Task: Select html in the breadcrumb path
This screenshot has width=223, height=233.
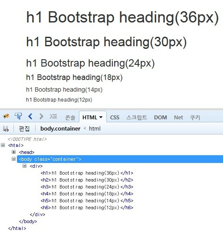Action: [x=95, y=129]
